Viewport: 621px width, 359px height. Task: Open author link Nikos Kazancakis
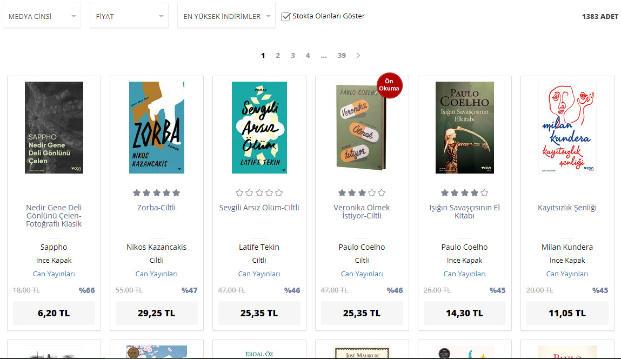[x=156, y=247]
